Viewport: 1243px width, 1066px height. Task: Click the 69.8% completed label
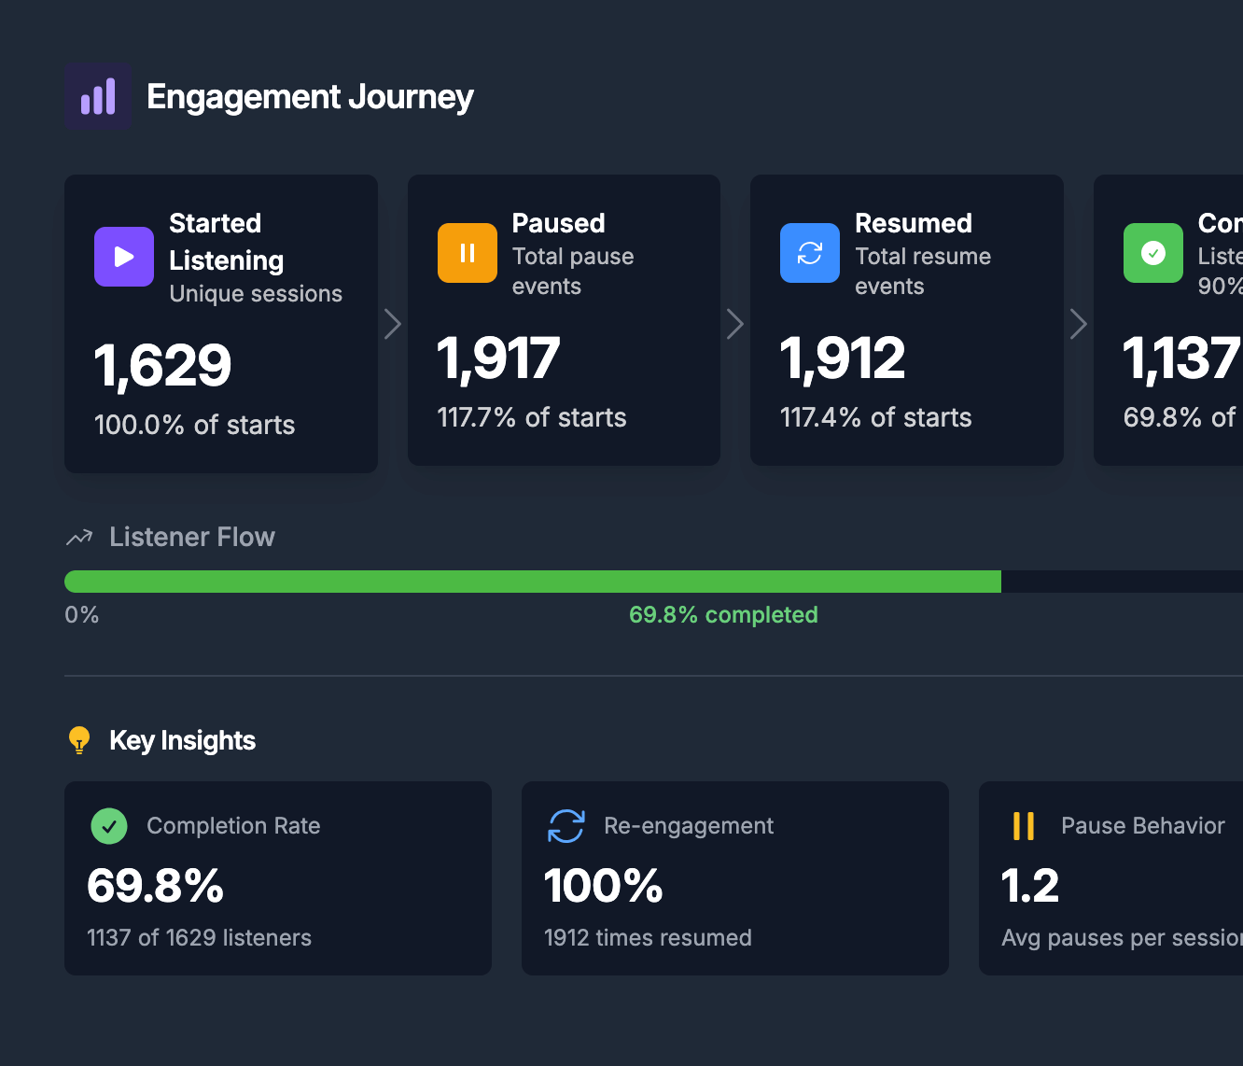(x=723, y=614)
